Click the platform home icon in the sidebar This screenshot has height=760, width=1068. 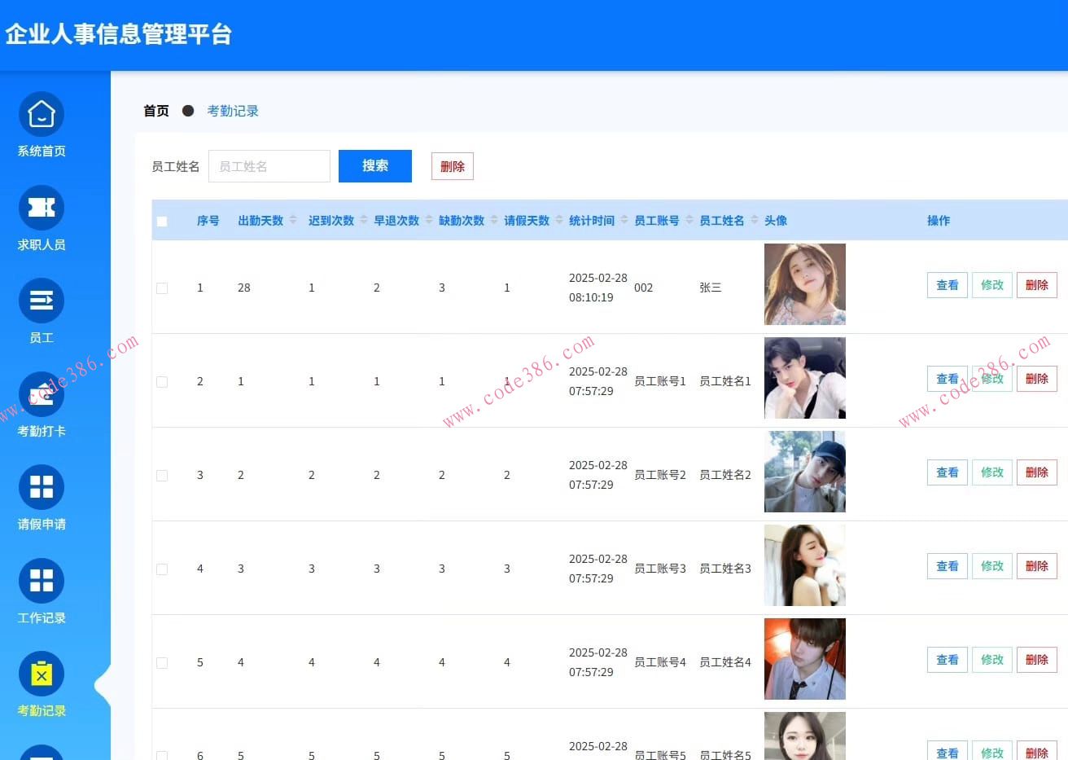pyautogui.click(x=41, y=114)
